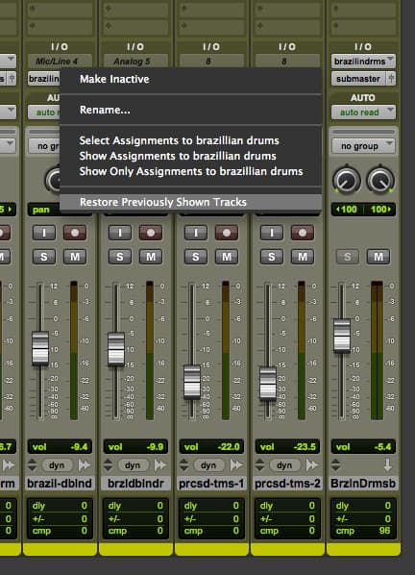Click output window icon on prcsd-tms-1

236,465
